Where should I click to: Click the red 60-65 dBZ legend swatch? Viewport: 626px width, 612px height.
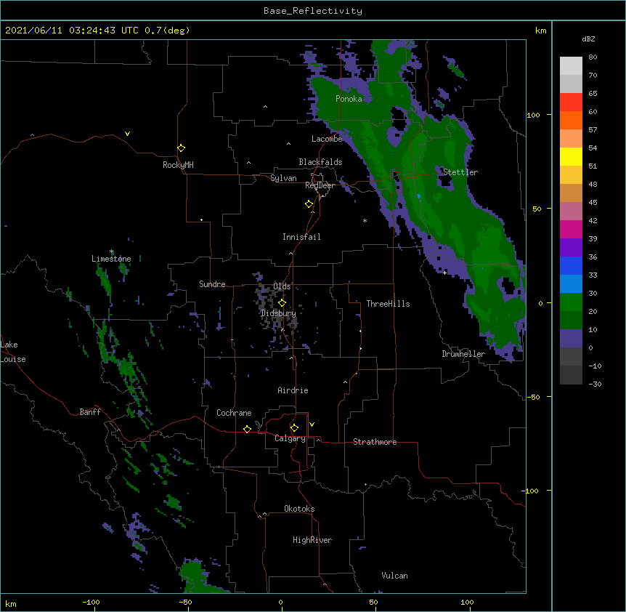click(x=571, y=102)
